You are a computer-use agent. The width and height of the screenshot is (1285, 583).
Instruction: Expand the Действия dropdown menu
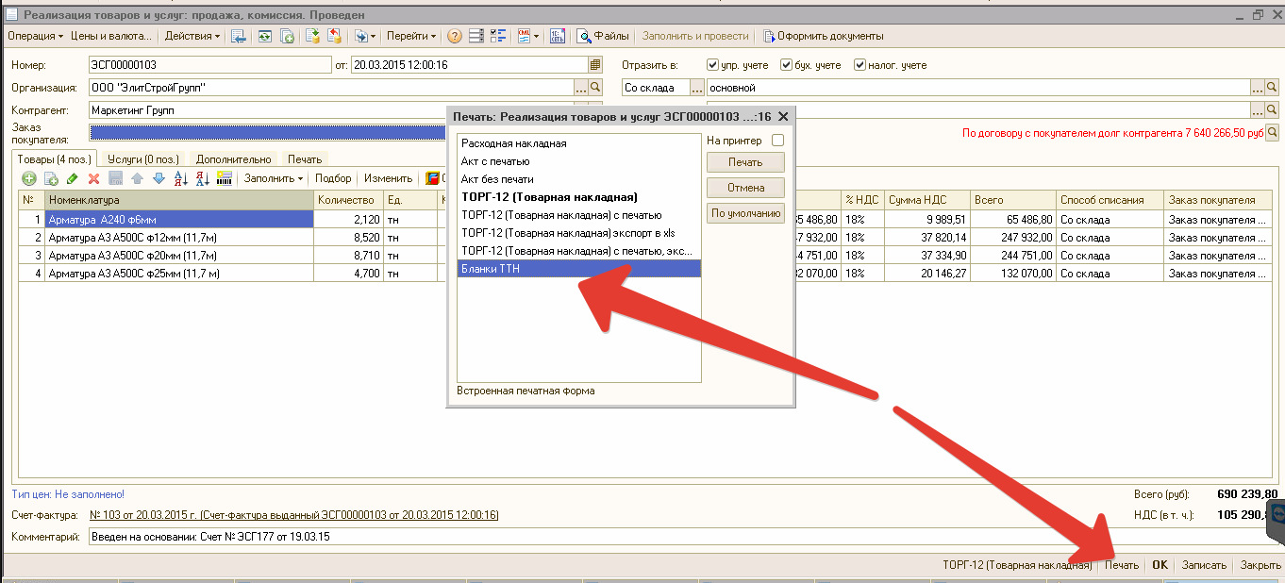192,36
